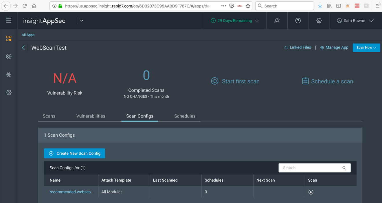
Task: Click the browser home icon
Action: pyautogui.click(x=34, y=6)
